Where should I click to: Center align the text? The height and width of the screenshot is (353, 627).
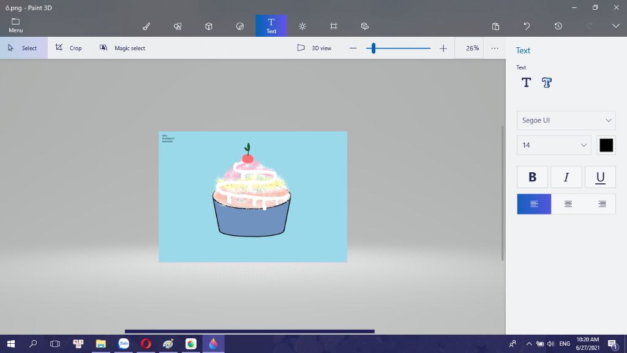pyautogui.click(x=568, y=204)
